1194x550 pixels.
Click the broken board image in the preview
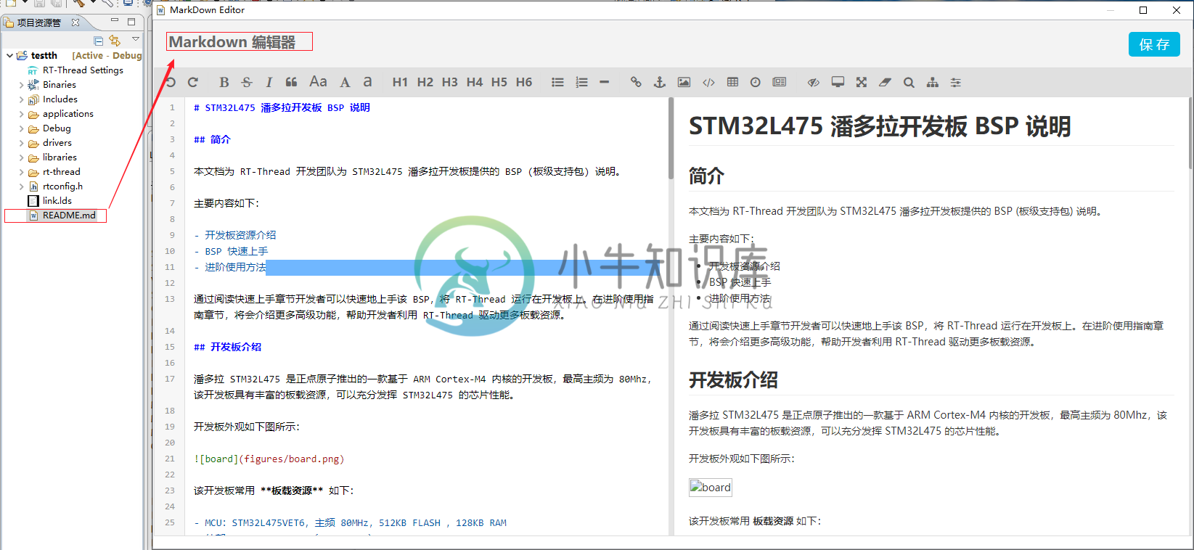pos(711,487)
